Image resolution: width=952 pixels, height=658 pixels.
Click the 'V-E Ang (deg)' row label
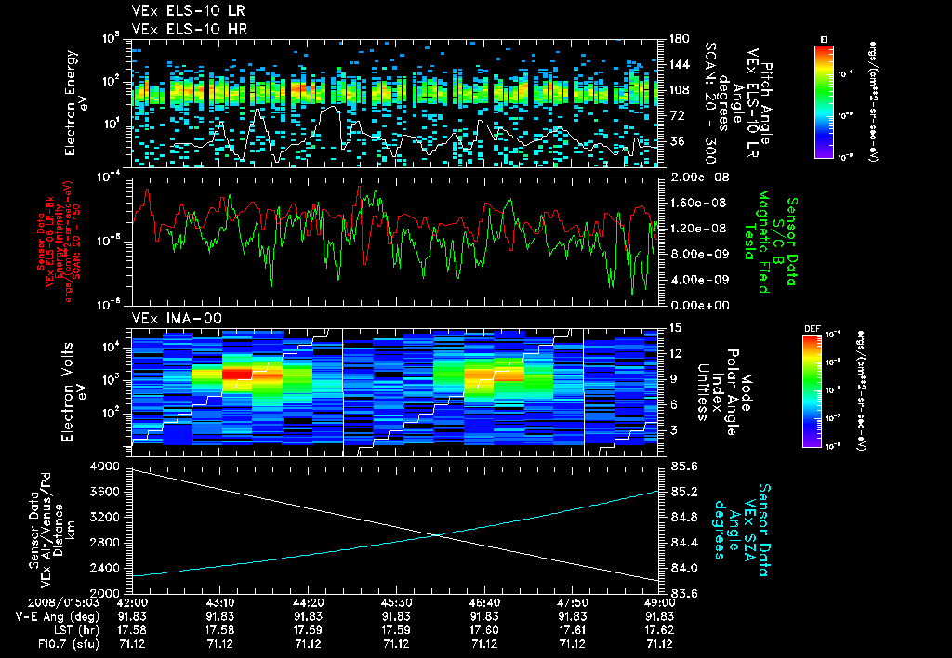pos(58,617)
